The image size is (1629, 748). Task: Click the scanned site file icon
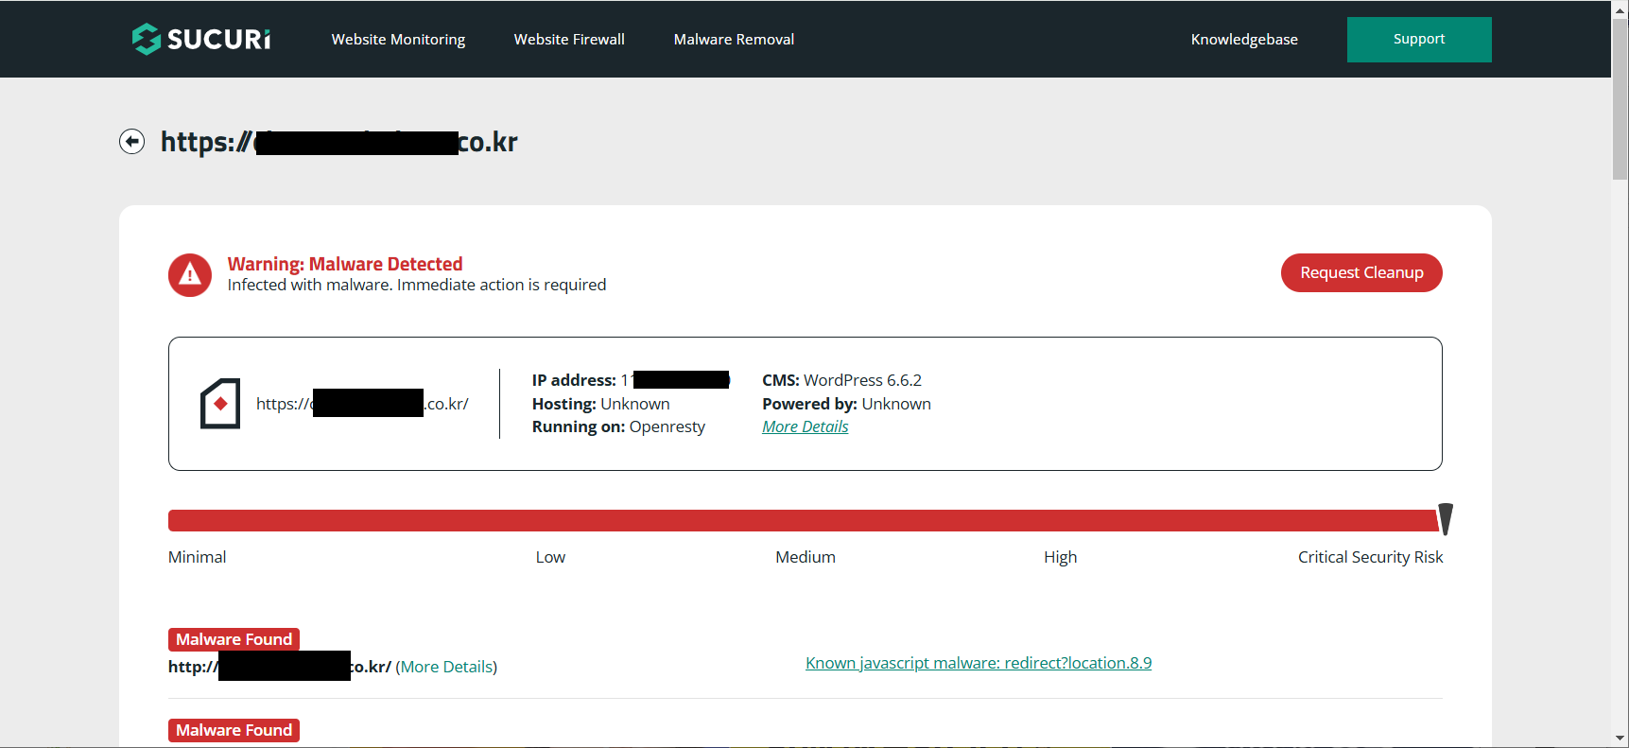click(220, 404)
